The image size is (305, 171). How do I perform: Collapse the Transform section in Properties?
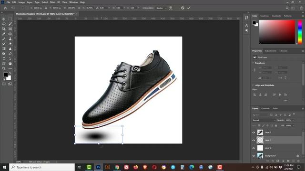253,63
